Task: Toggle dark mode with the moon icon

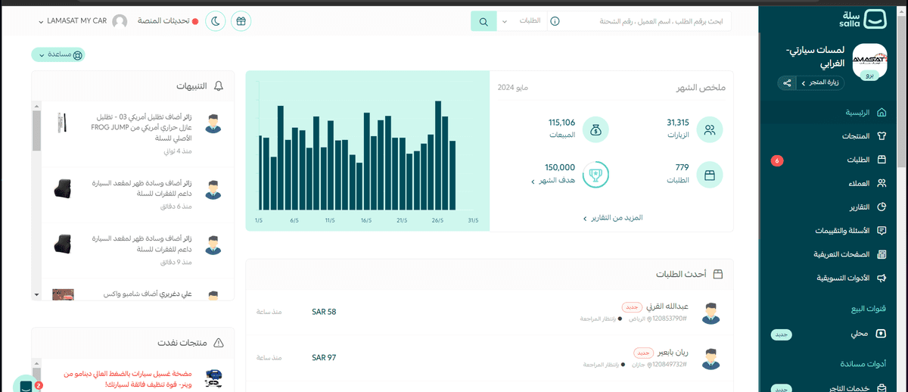Action: (216, 21)
